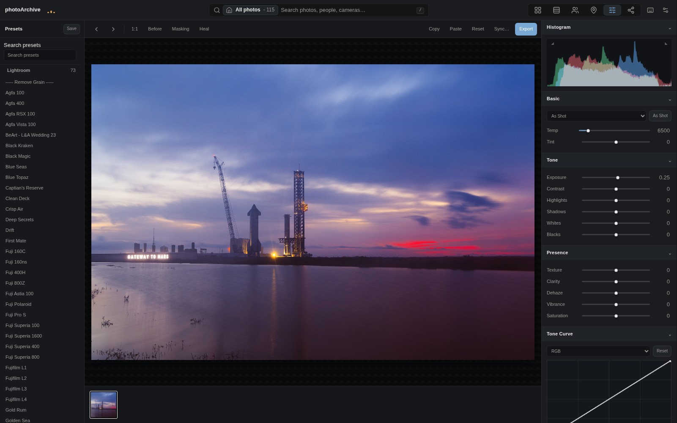Open the People view

pyautogui.click(x=575, y=10)
